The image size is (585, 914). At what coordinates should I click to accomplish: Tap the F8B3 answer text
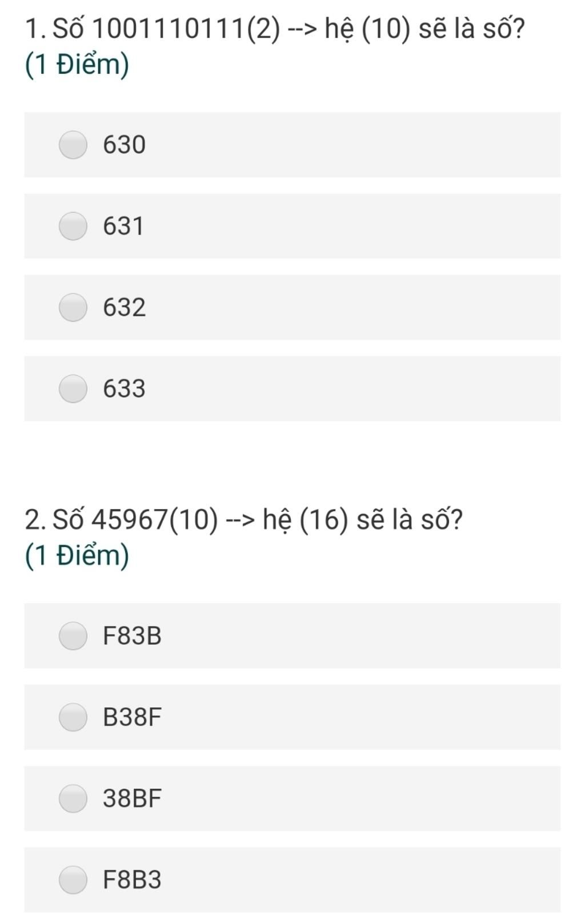132,879
